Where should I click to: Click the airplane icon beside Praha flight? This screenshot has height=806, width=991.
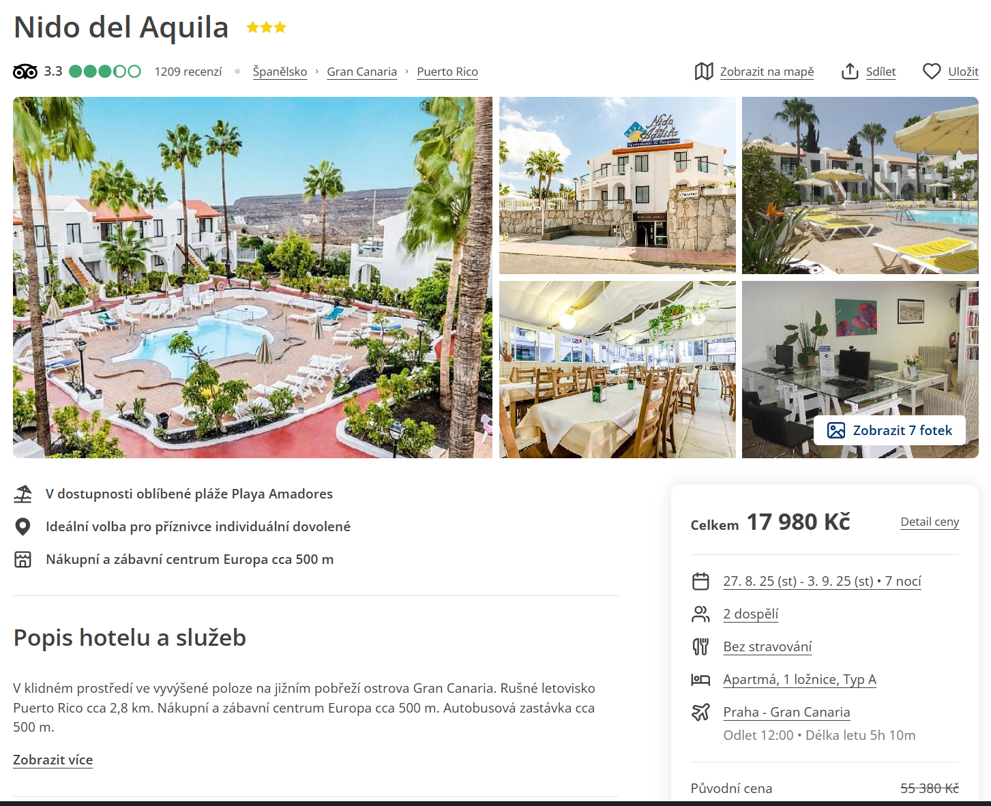[700, 712]
